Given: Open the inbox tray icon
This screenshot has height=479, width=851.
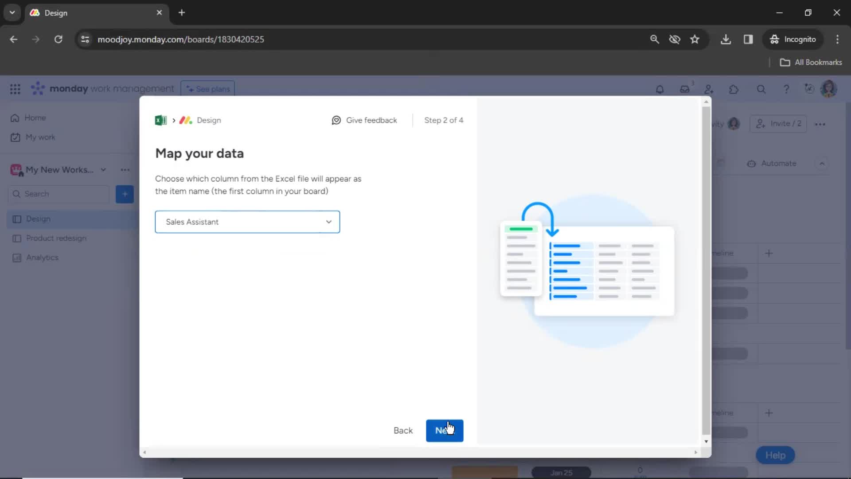Looking at the screenshot, I should click(x=685, y=89).
